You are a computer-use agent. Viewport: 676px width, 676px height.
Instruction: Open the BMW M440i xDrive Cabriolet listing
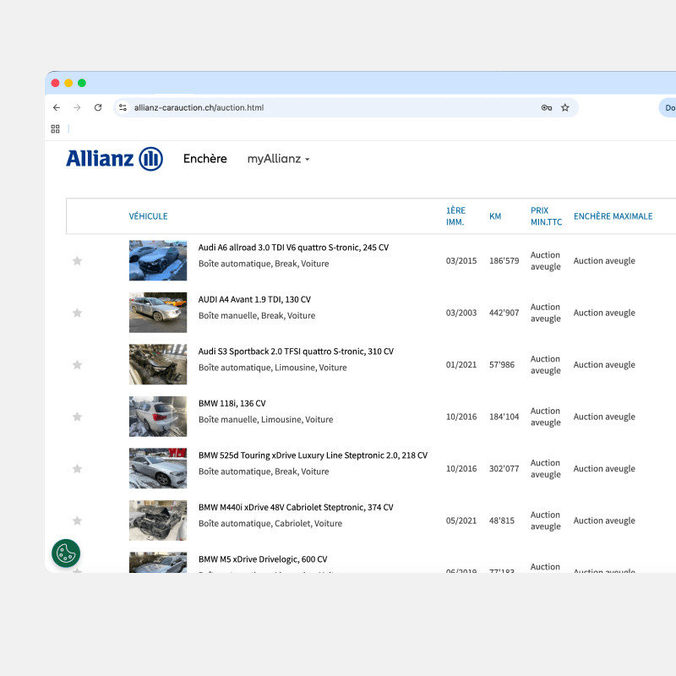[296, 508]
